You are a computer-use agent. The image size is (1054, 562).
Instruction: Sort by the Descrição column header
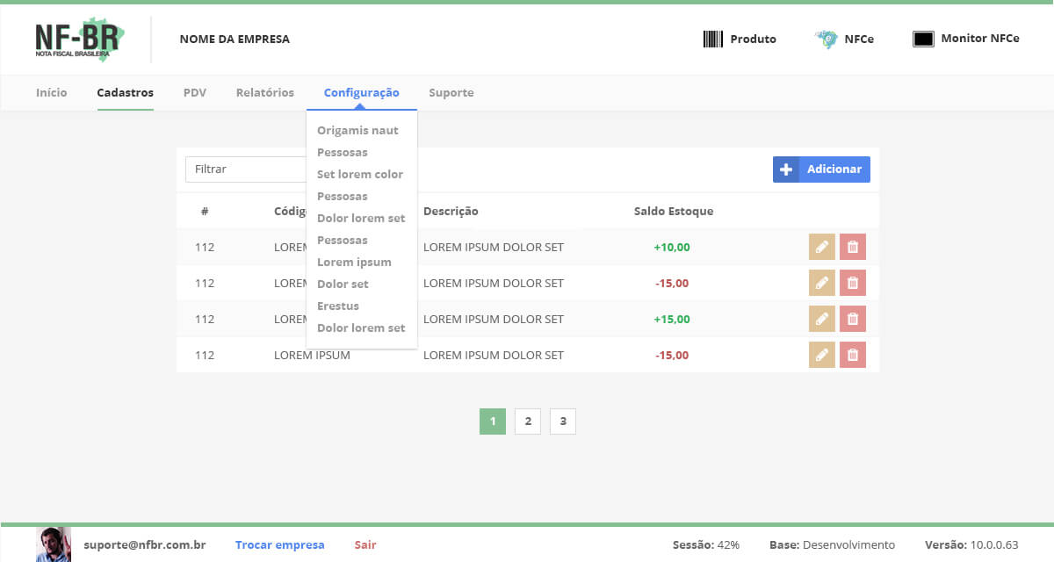451,211
